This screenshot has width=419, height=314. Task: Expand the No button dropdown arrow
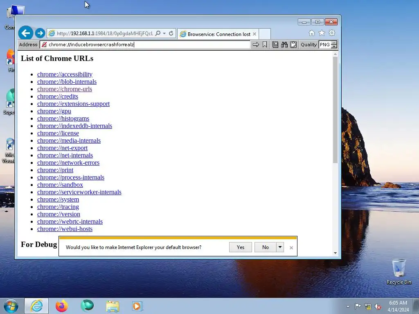pyautogui.click(x=280, y=247)
